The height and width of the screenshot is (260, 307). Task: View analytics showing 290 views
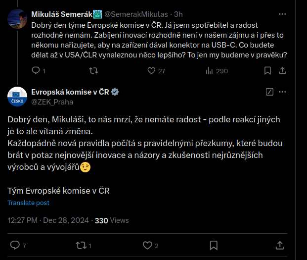208,71
